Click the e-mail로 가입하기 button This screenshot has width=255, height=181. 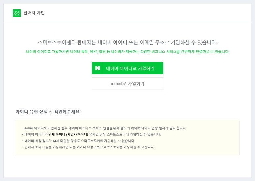coord(127,83)
